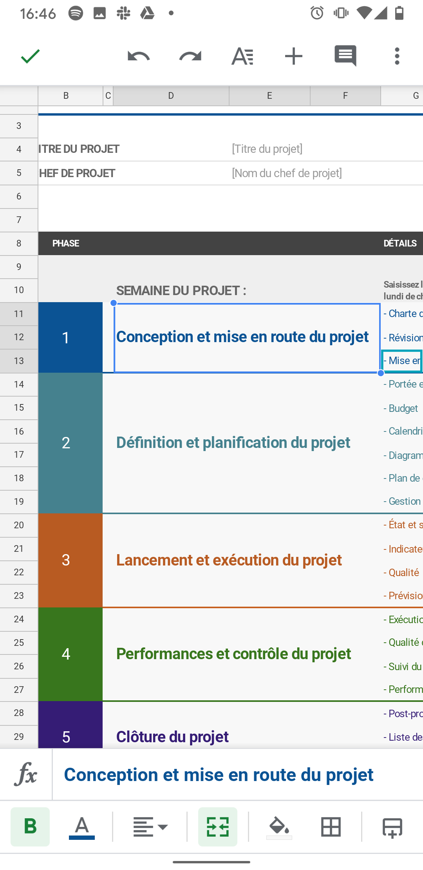Select the CHEF DE PROJET label cell
Image resolution: width=423 pixels, height=870 pixels.
pyautogui.click(x=77, y=173)
